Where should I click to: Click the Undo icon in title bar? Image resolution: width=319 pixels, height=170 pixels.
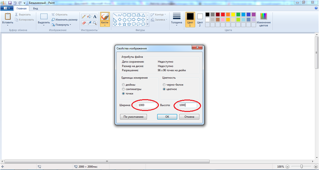pyautogui.click(x=15, y=3)
